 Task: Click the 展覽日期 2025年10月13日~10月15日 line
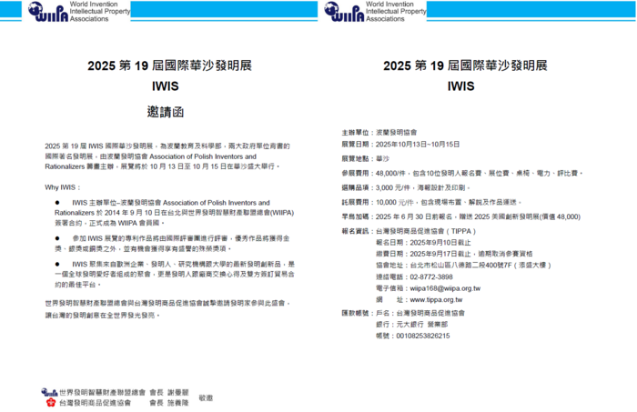click(x=400, y=144)
